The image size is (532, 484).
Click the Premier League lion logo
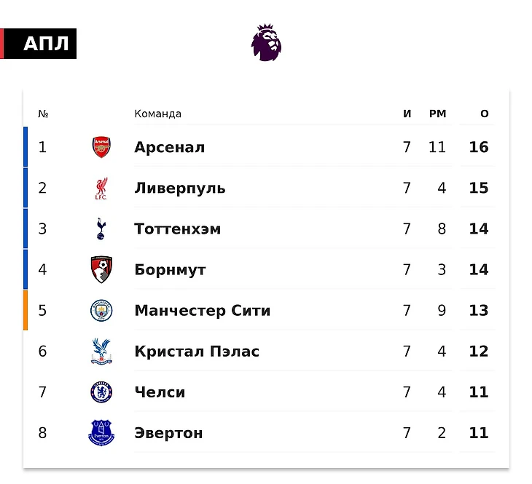pos(266,42)
